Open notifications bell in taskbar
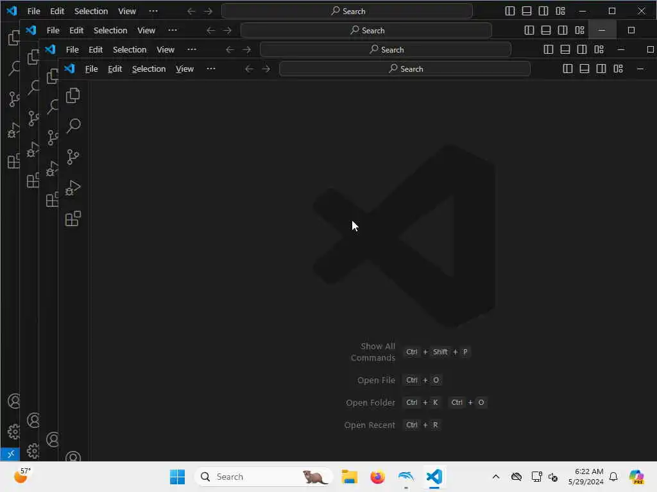 pyautogui.click(x=613, y=477)
